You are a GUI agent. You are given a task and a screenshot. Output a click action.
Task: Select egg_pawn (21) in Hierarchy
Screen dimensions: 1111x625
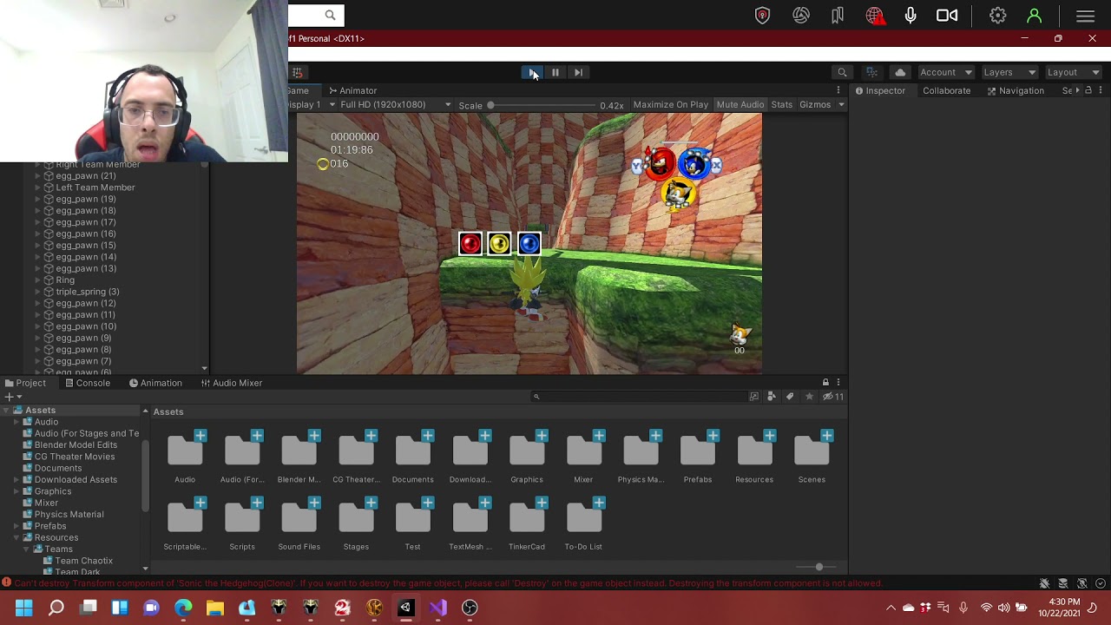pos(86,176)
